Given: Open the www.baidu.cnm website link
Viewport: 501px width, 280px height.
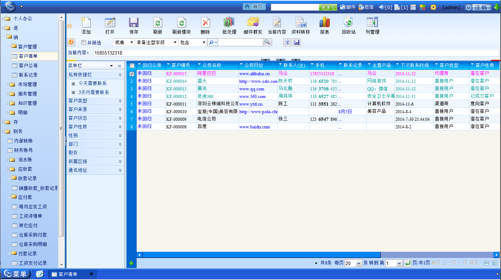Looking at the screenshot, I should pos(254,127).
